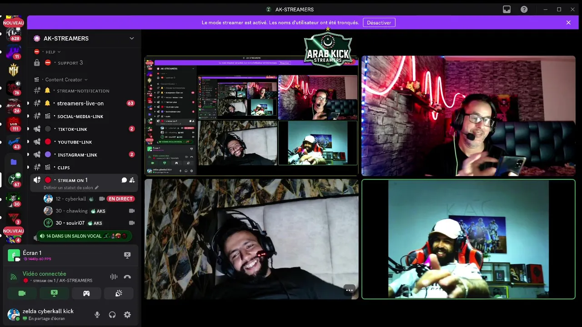The height and width of the screenshot is (327, 582).
Task: Focus the red neon room webcam tile
Action: point(468,116)
